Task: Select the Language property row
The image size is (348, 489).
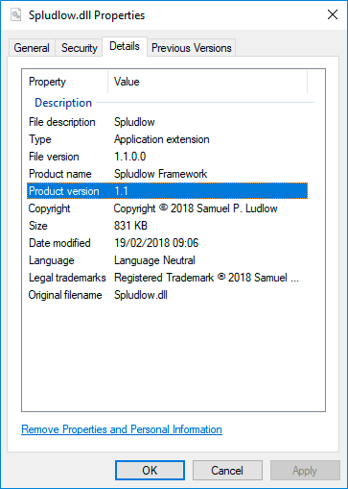Action: click(x=167, y=260)
